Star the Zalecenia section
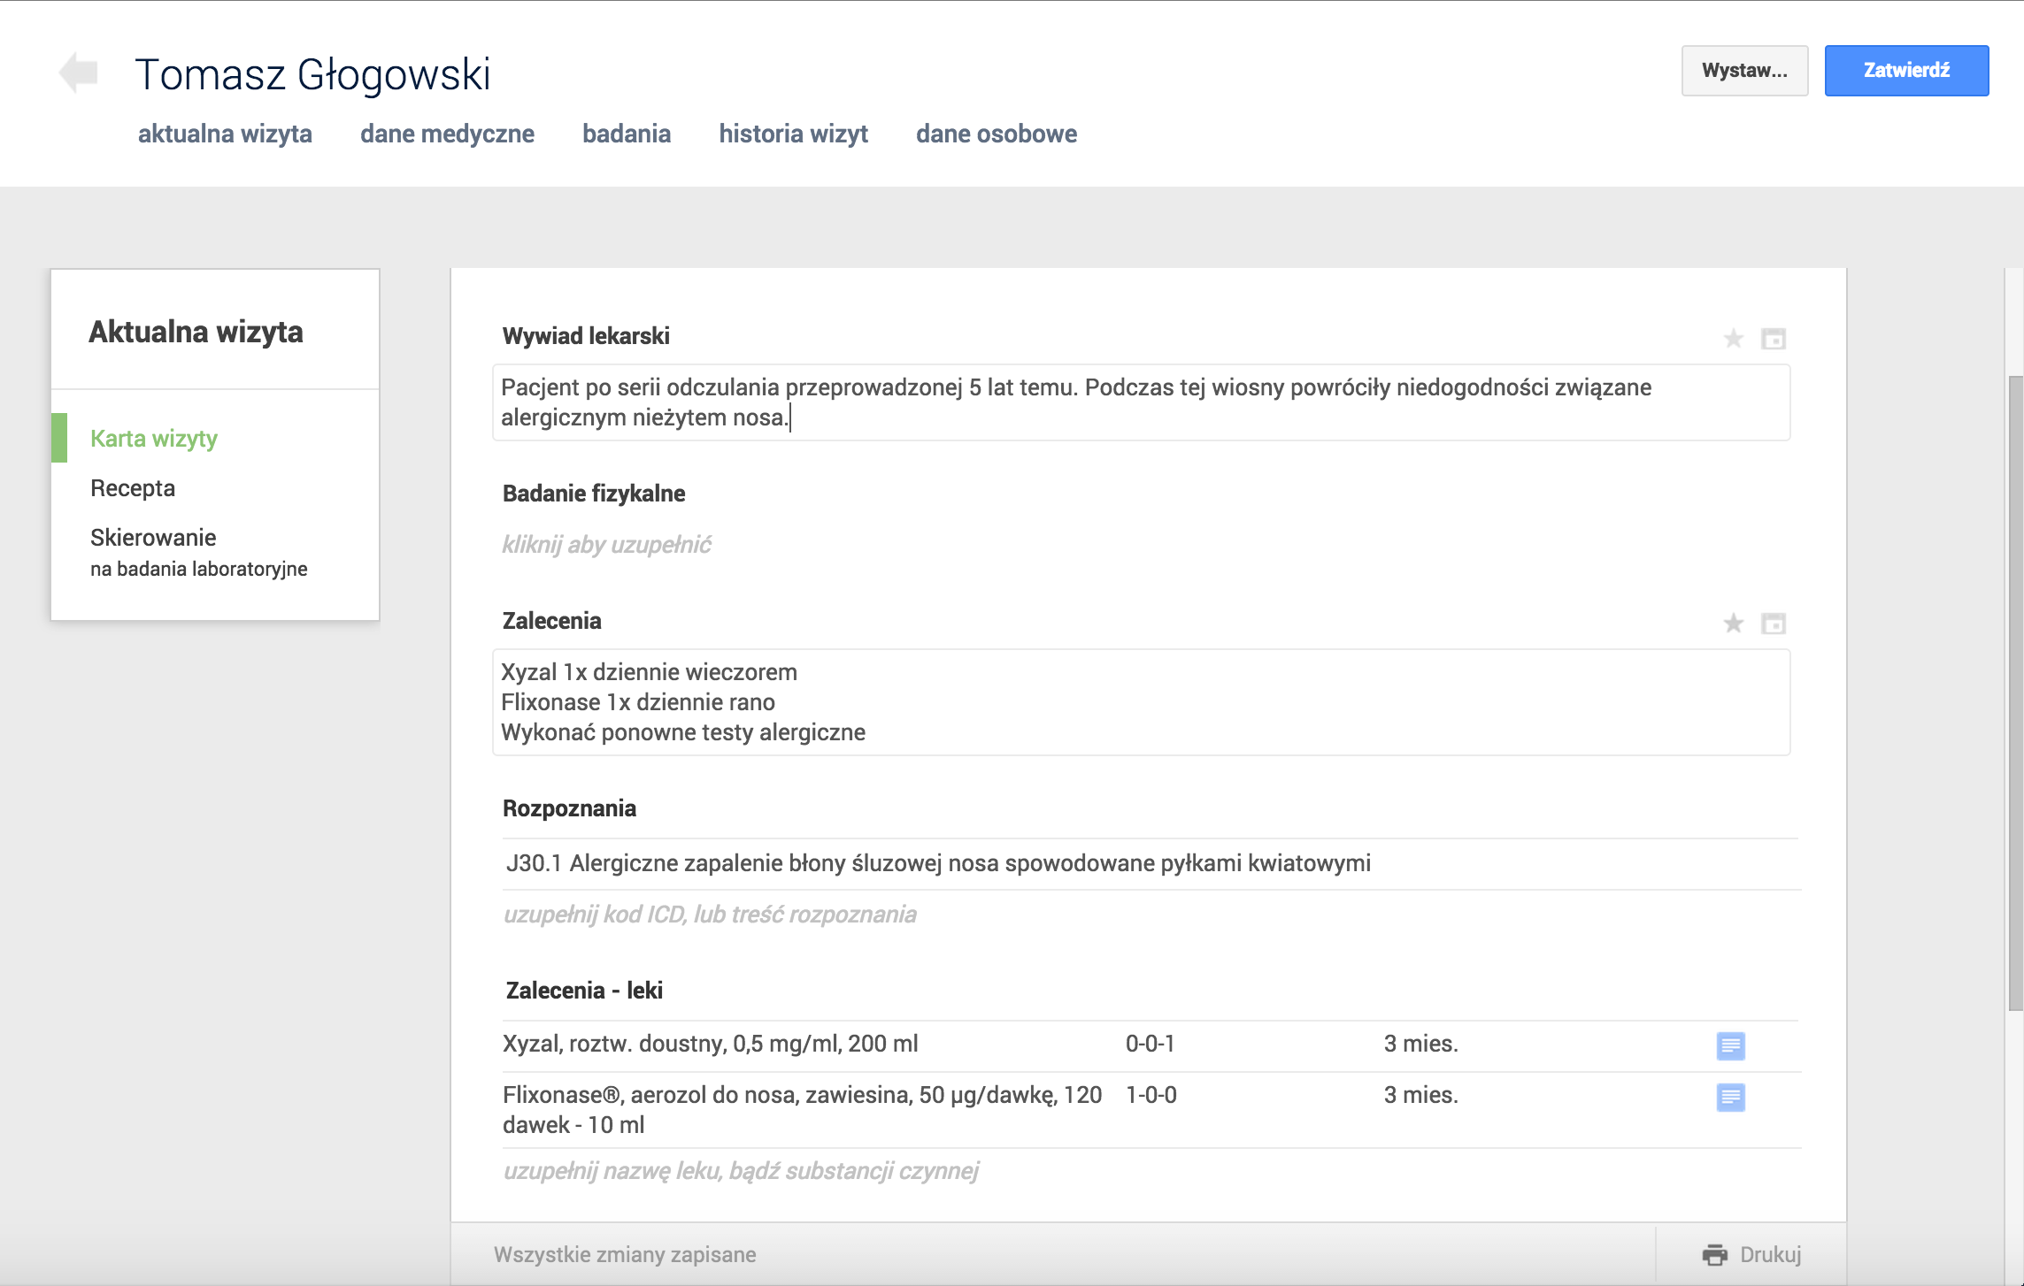This screenshot has width=2024, height=1286. click(1733, 624)
